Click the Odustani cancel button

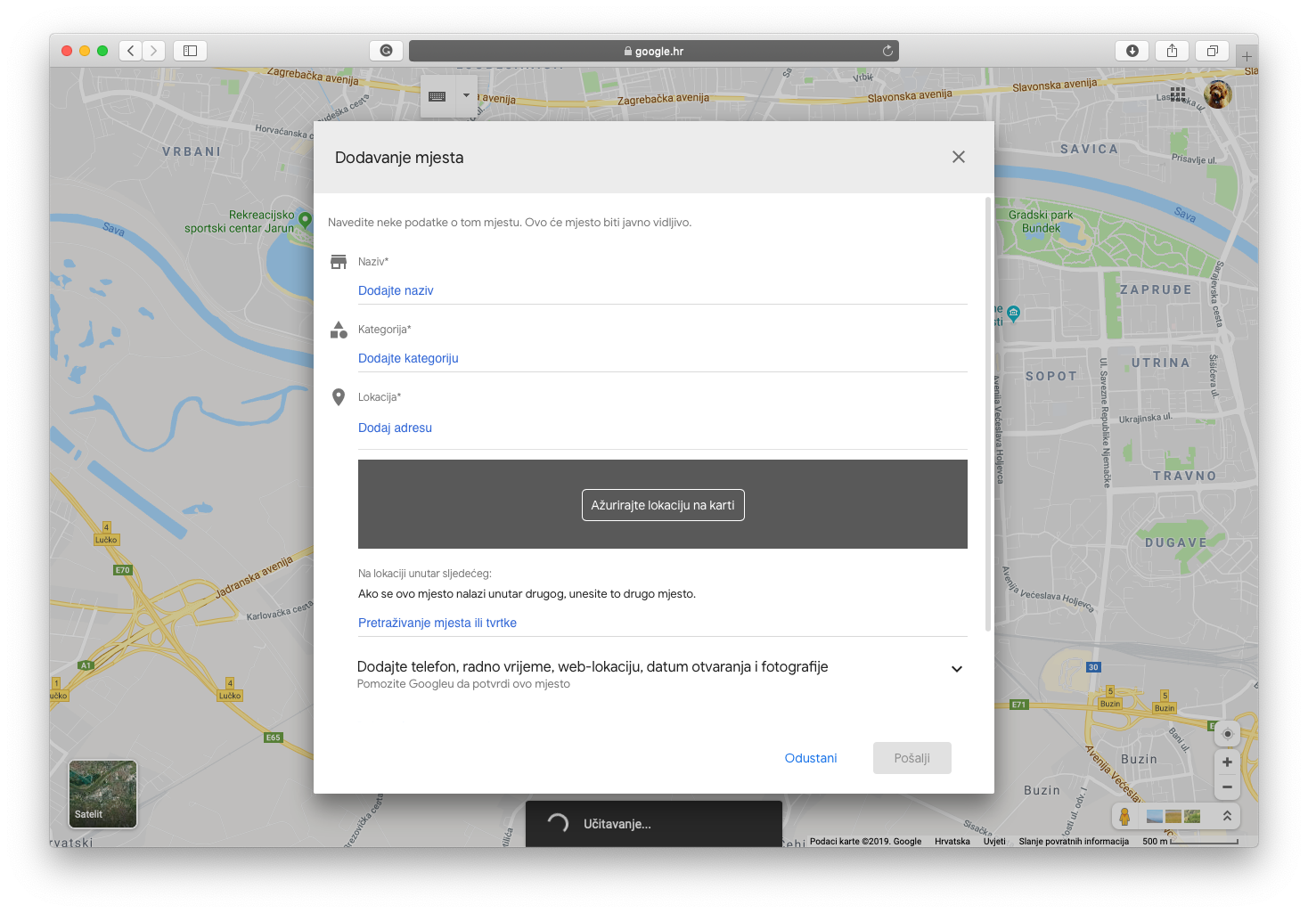click(x=810, y=758)
